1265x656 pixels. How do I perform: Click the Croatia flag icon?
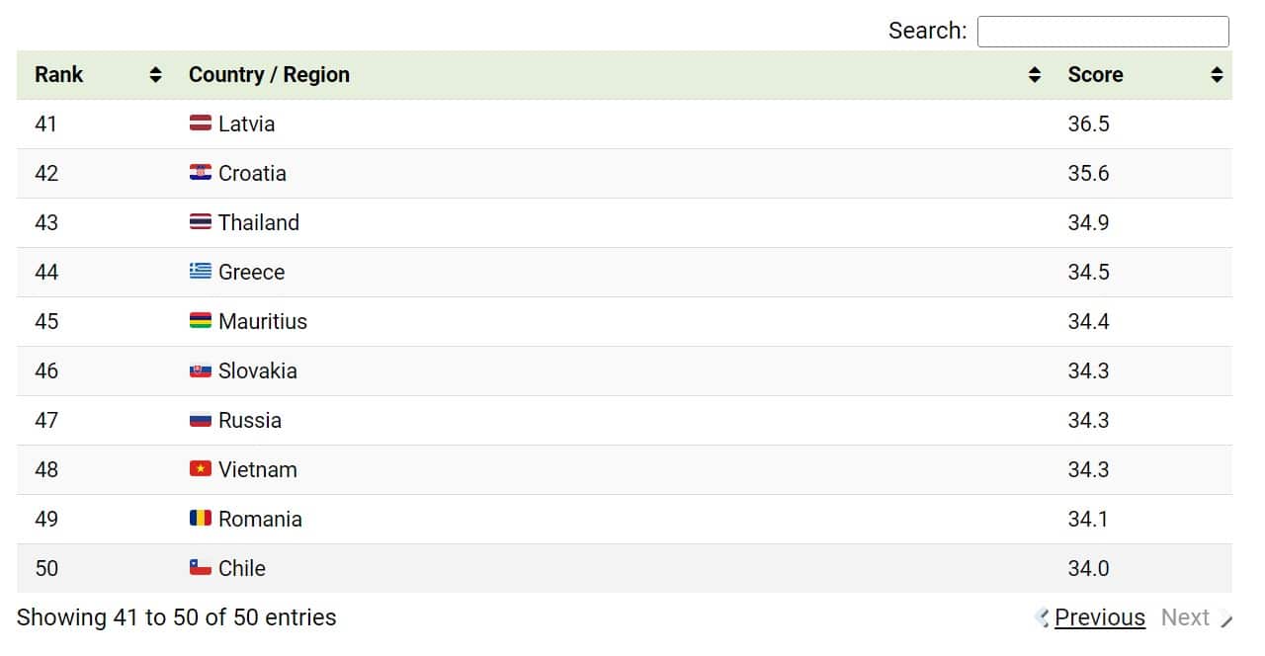pos(201,173)
